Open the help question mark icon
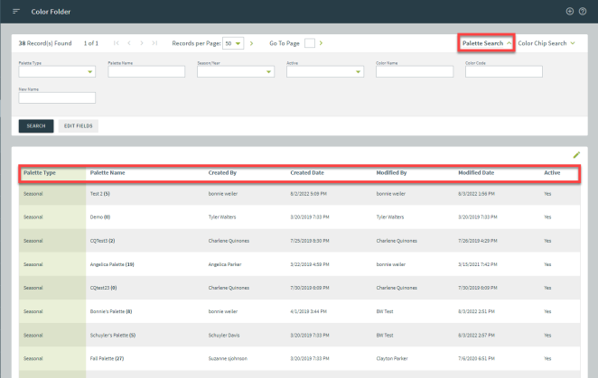This screenshot has width=598, height=378. [583, 11]
